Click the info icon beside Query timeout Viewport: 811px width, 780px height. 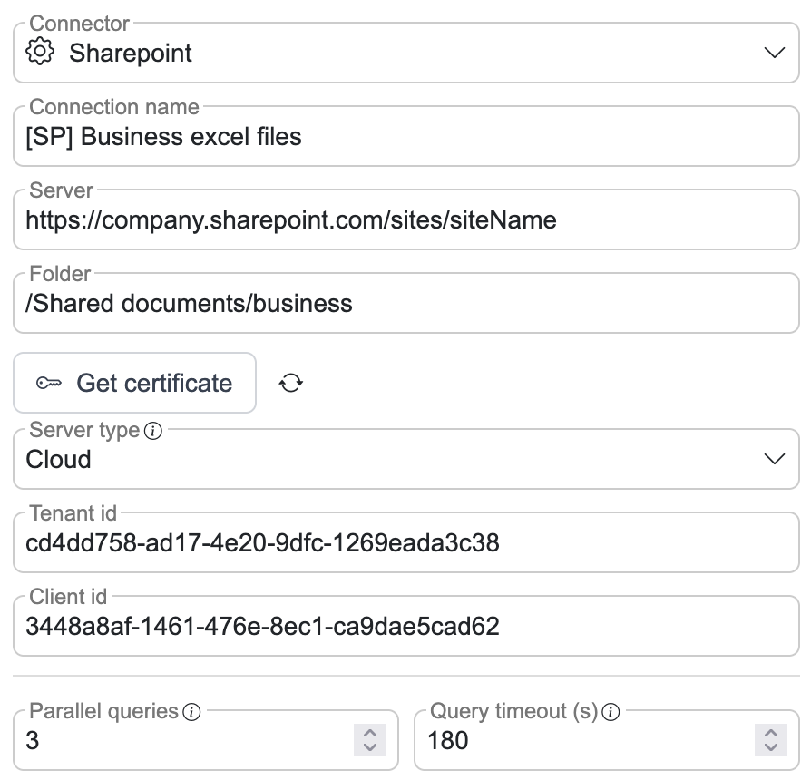611,712
